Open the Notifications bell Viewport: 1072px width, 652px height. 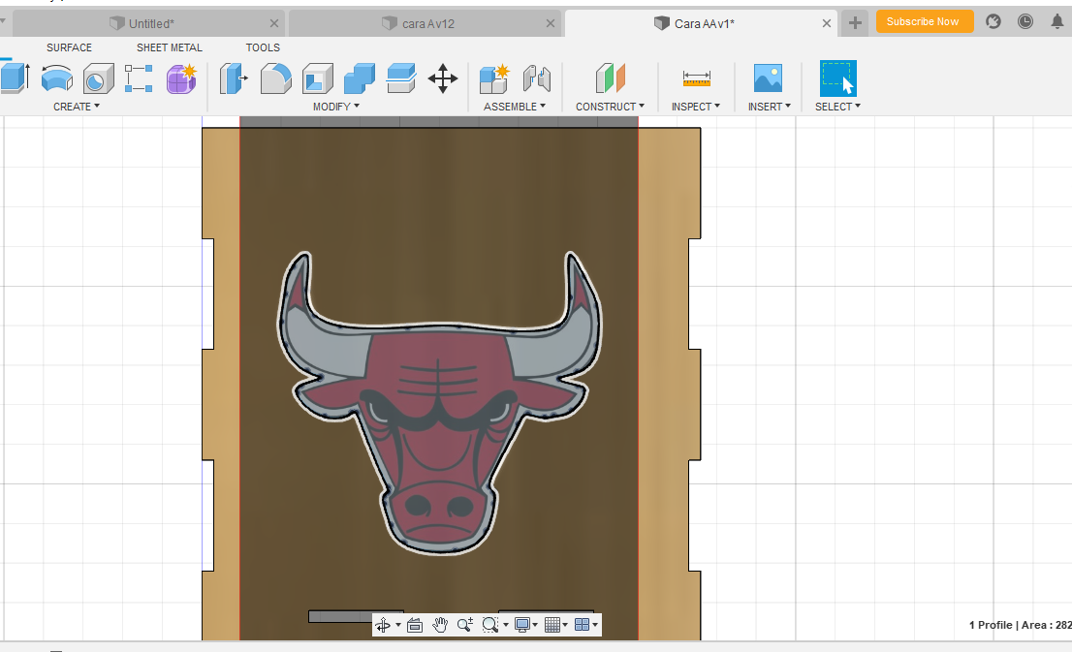[1056, 22]
